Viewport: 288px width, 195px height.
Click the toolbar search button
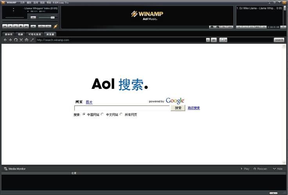pos(279,40)
